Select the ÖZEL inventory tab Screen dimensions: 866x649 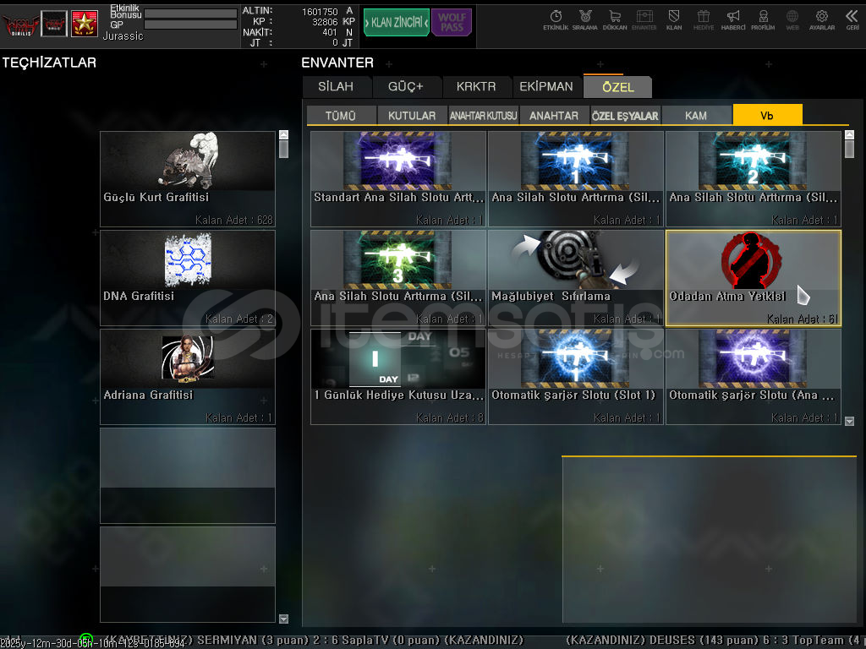[618, 87]
